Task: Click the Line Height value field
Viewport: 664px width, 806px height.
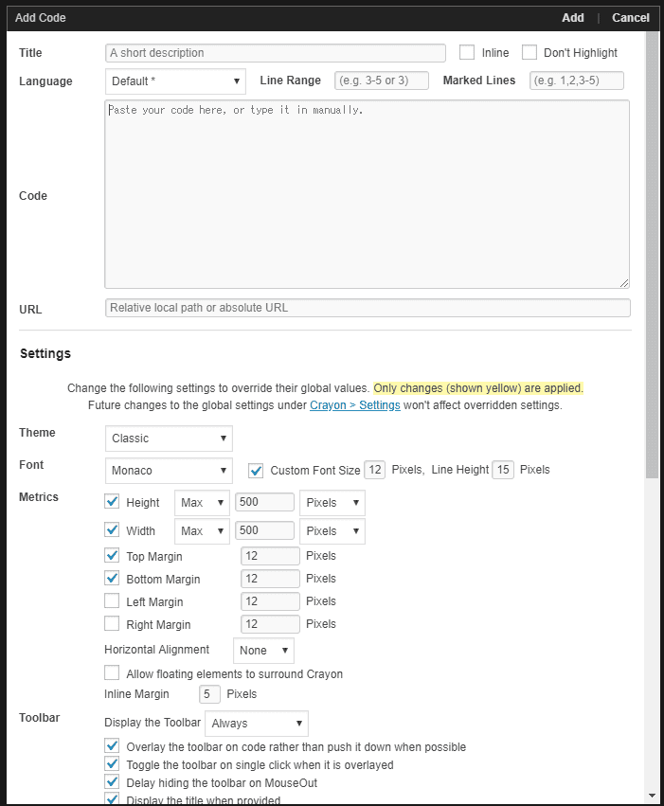Action: (x=503, y=470)
